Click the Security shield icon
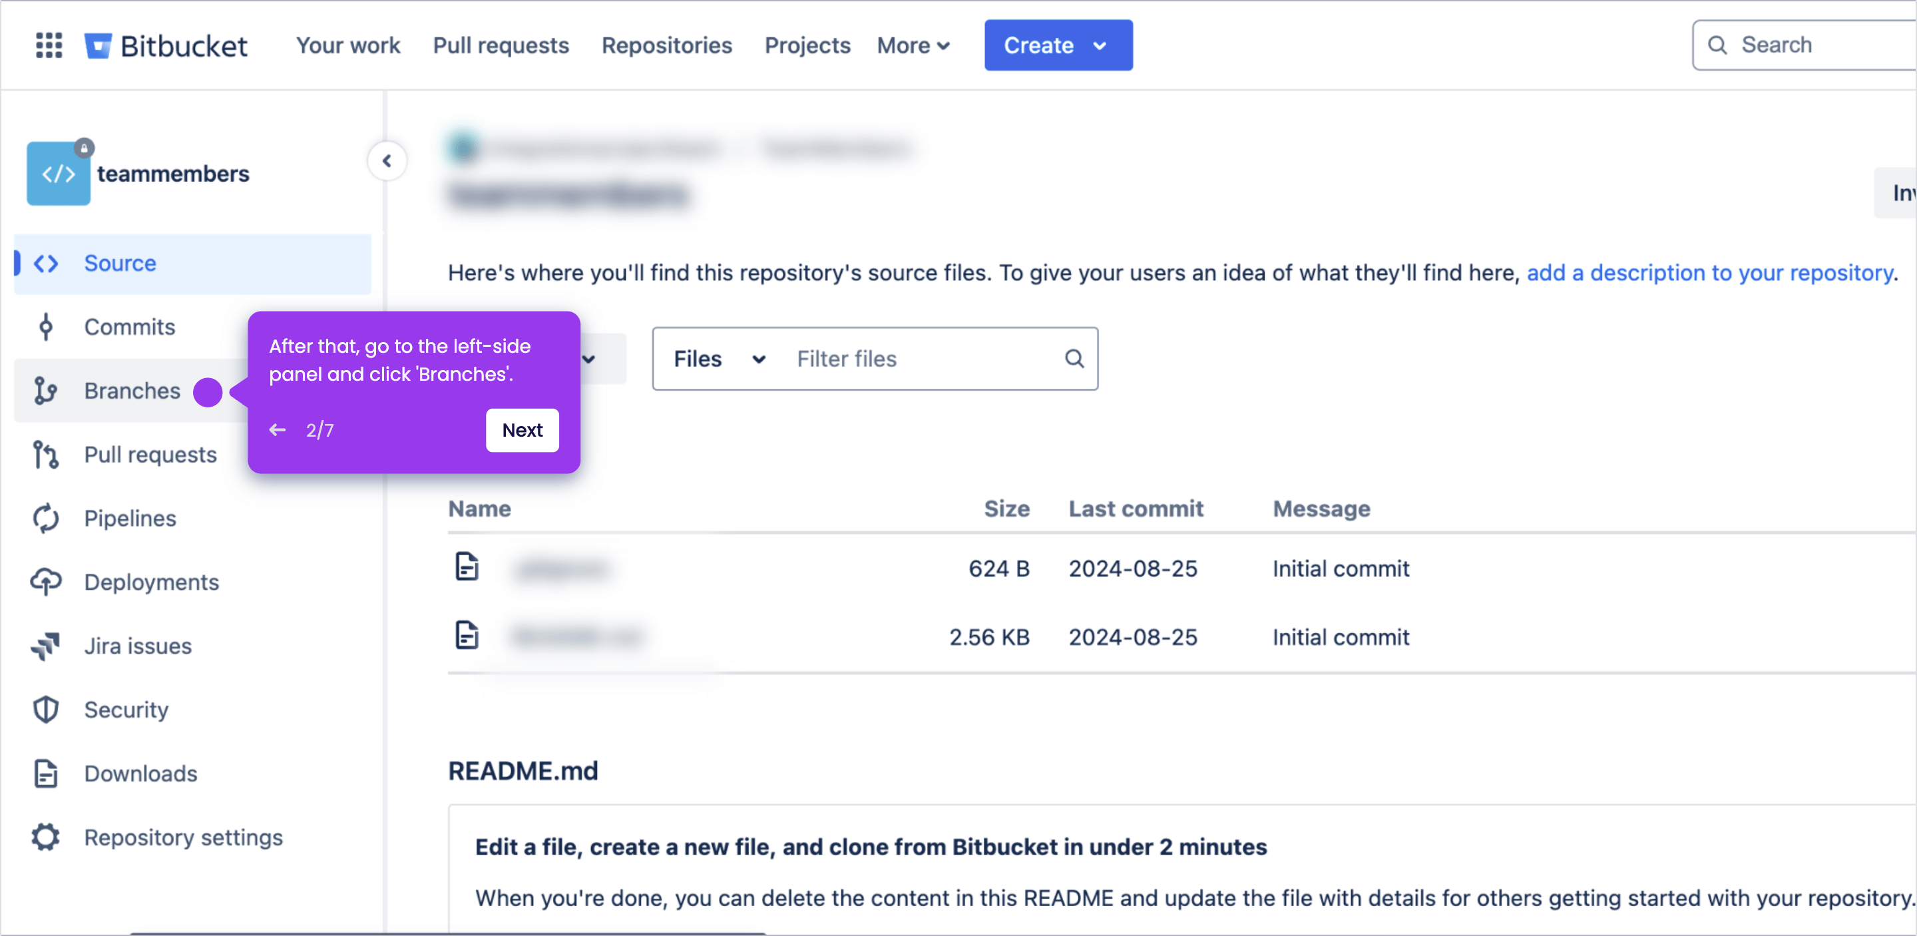The height and width of the screenshot is (936, 1917). click(46, 710)
